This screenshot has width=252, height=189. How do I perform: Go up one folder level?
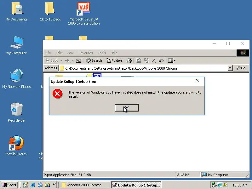[x=78, y=60]
